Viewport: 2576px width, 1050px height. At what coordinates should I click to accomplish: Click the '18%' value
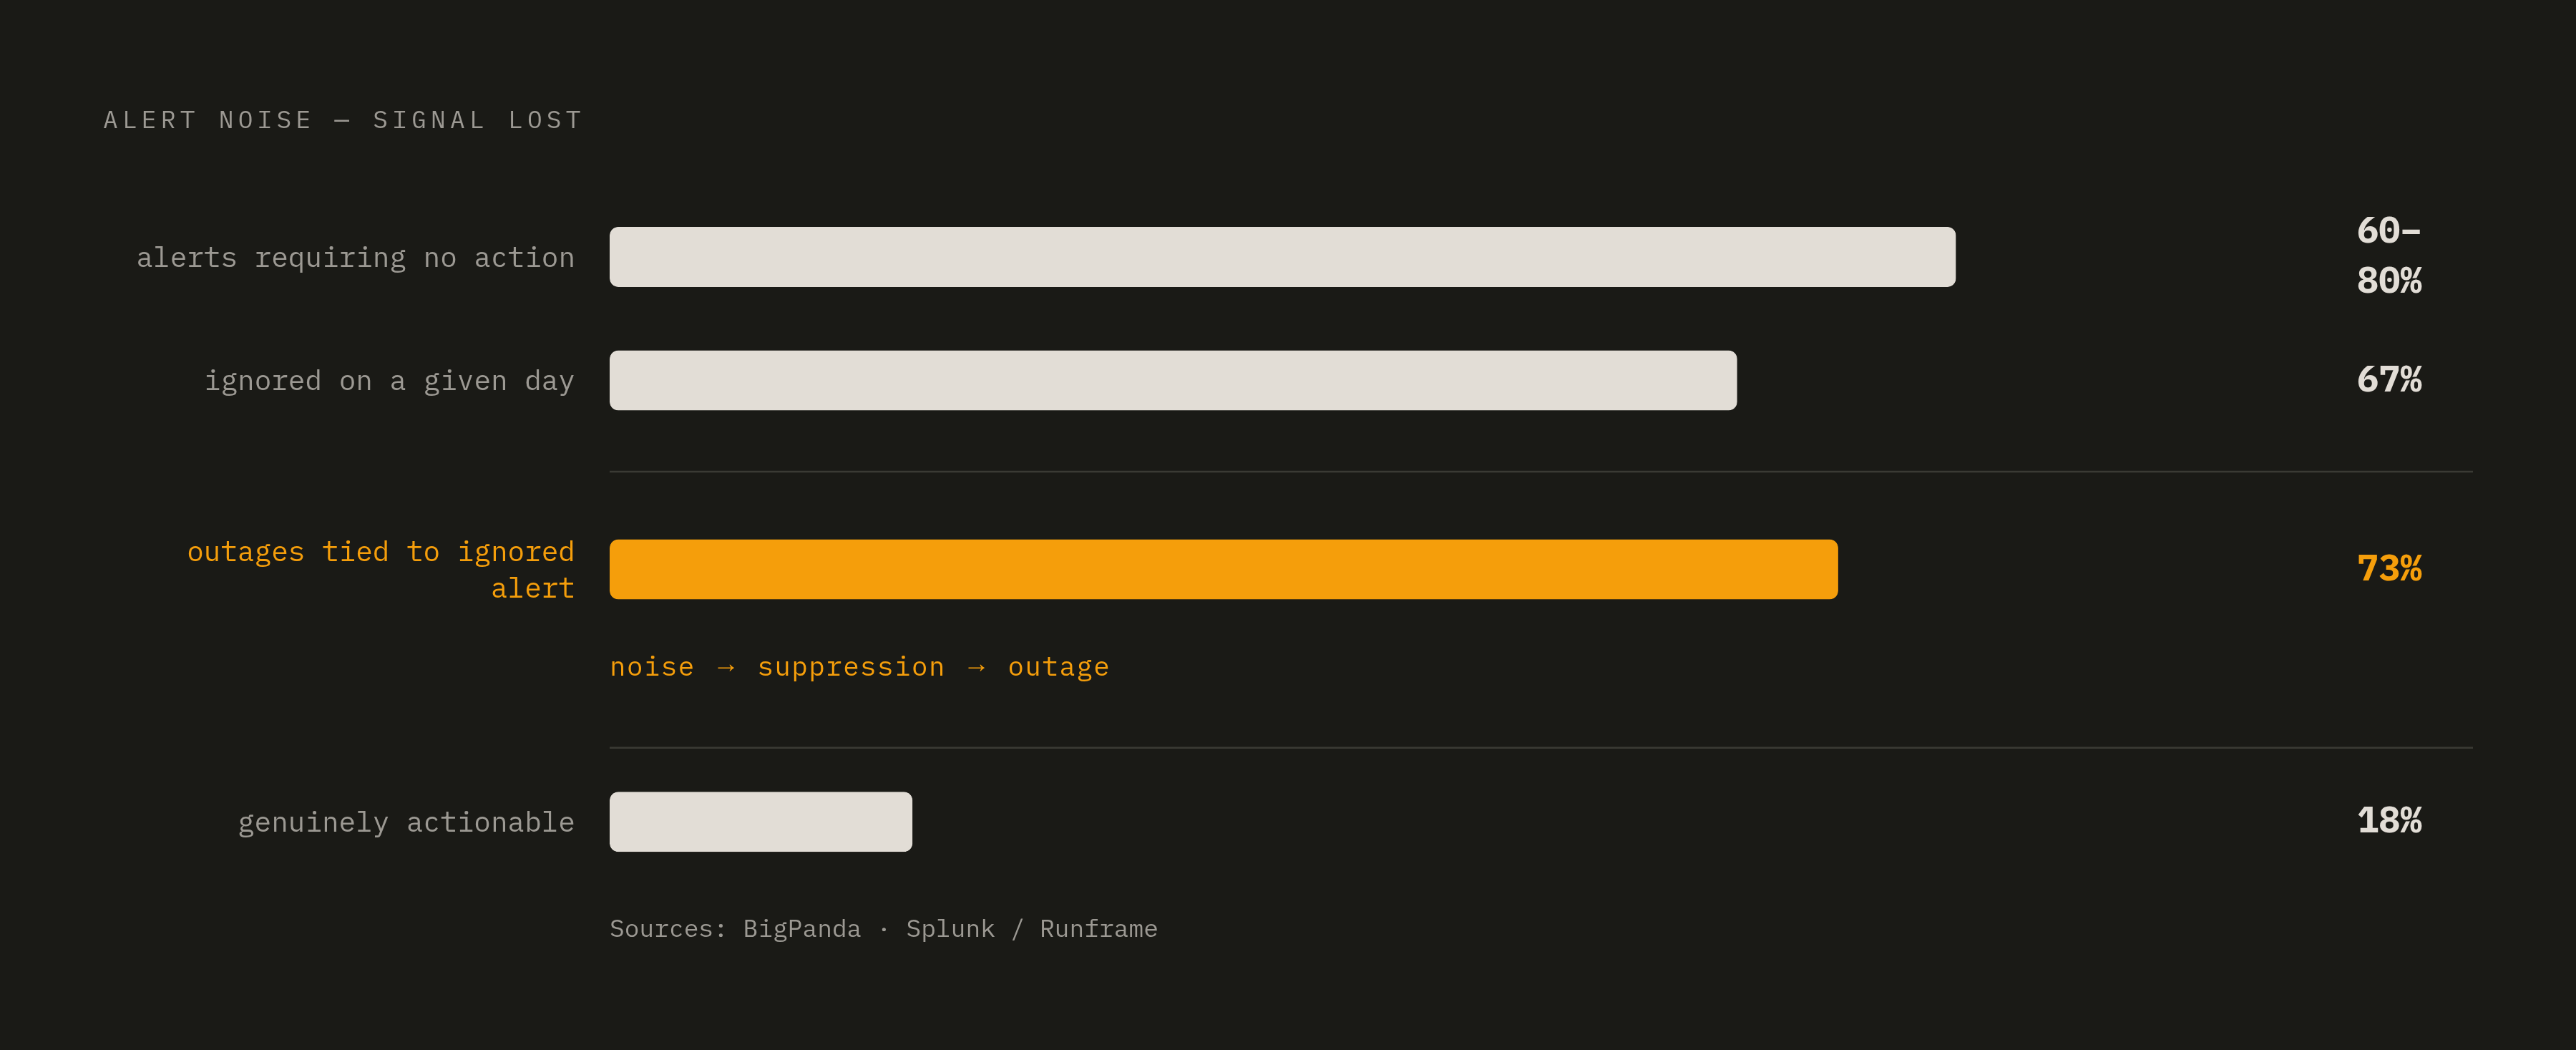click(x=2389, y=821)
